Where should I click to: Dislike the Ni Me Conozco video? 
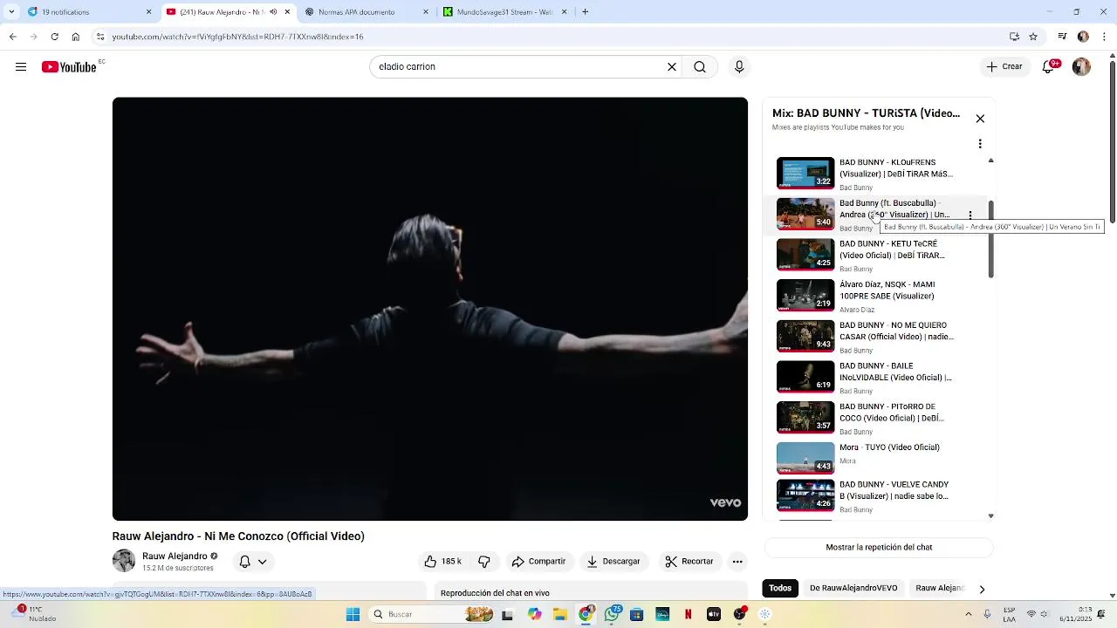484,562
